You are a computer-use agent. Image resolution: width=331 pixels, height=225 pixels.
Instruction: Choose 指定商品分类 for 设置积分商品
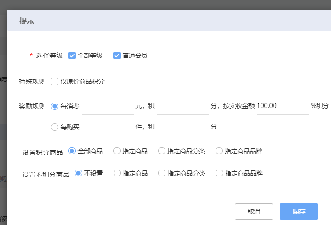tap(162, 151)
